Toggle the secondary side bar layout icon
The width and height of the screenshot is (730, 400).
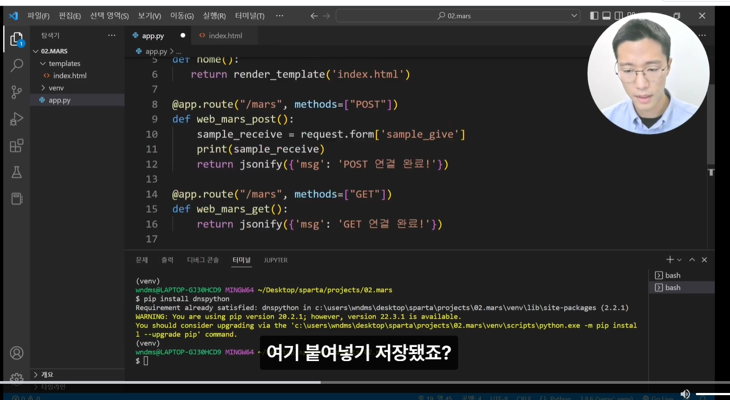[x=619, y=16]
